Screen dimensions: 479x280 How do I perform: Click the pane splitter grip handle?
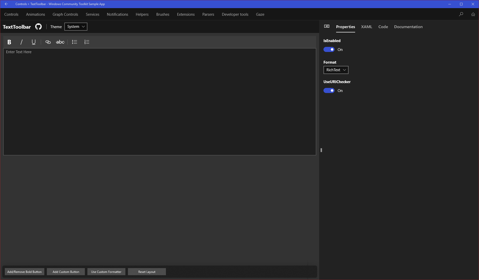pyautogui.click(x=321, y=150)
